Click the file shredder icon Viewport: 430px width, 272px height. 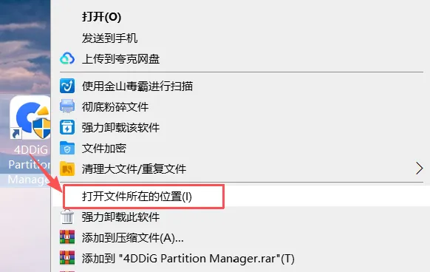coord(67,106)
